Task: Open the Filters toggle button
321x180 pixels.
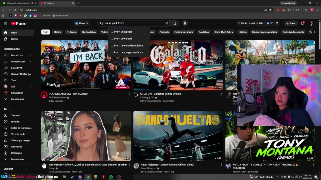Action: click(x=82, y=23)
